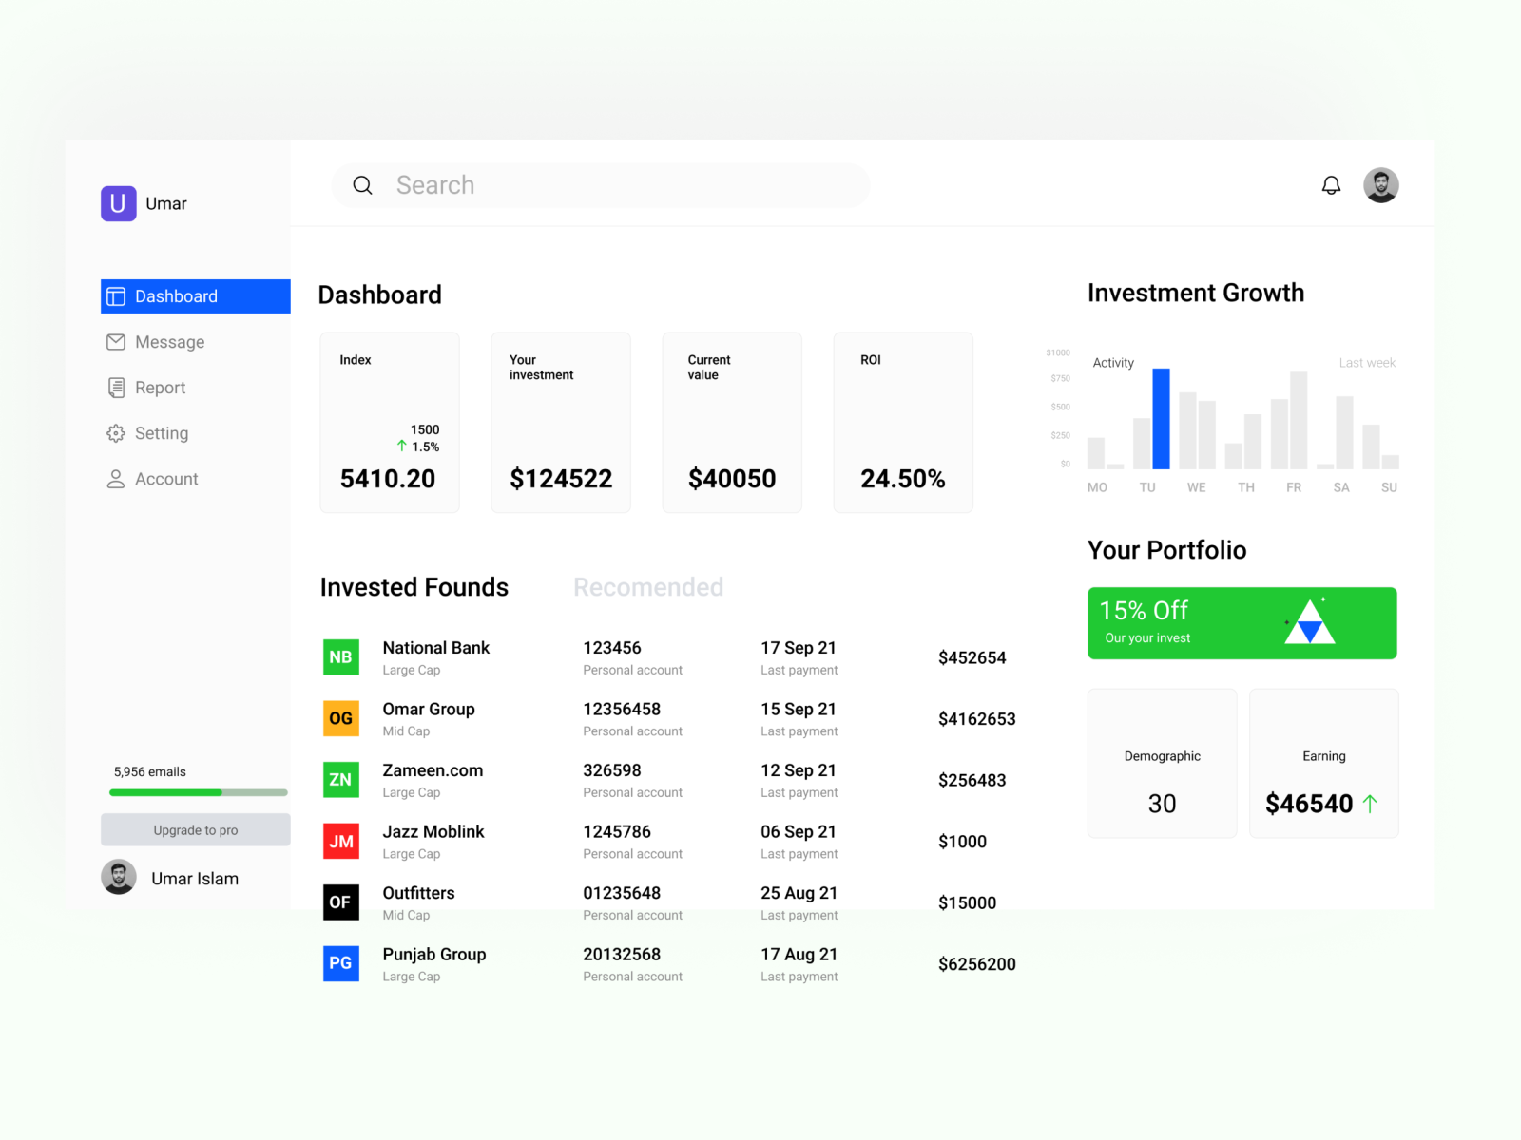
Task: Switch to the Recomended tab
Action: [648, 587]
